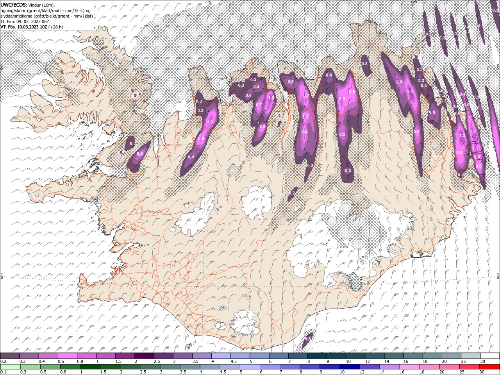Click the '15W' longitude label
The height and width of the screenshot is (375, 500).
(x=414, y=2)
